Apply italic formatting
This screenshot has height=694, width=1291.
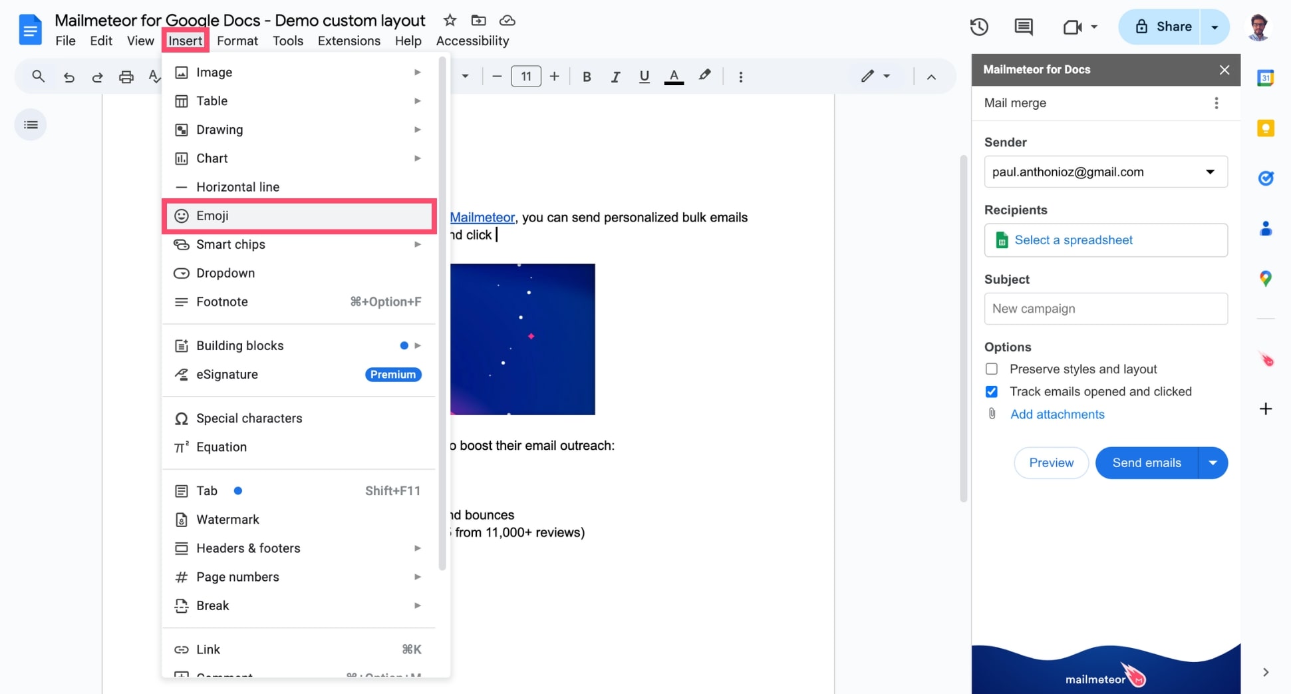pyautogui.click(x=615, y=77)
